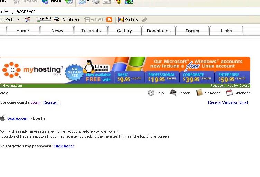This screenshot has height=177, width=260.
Task: Click the Print icon in the toolbar
Action: click(96, 2)
